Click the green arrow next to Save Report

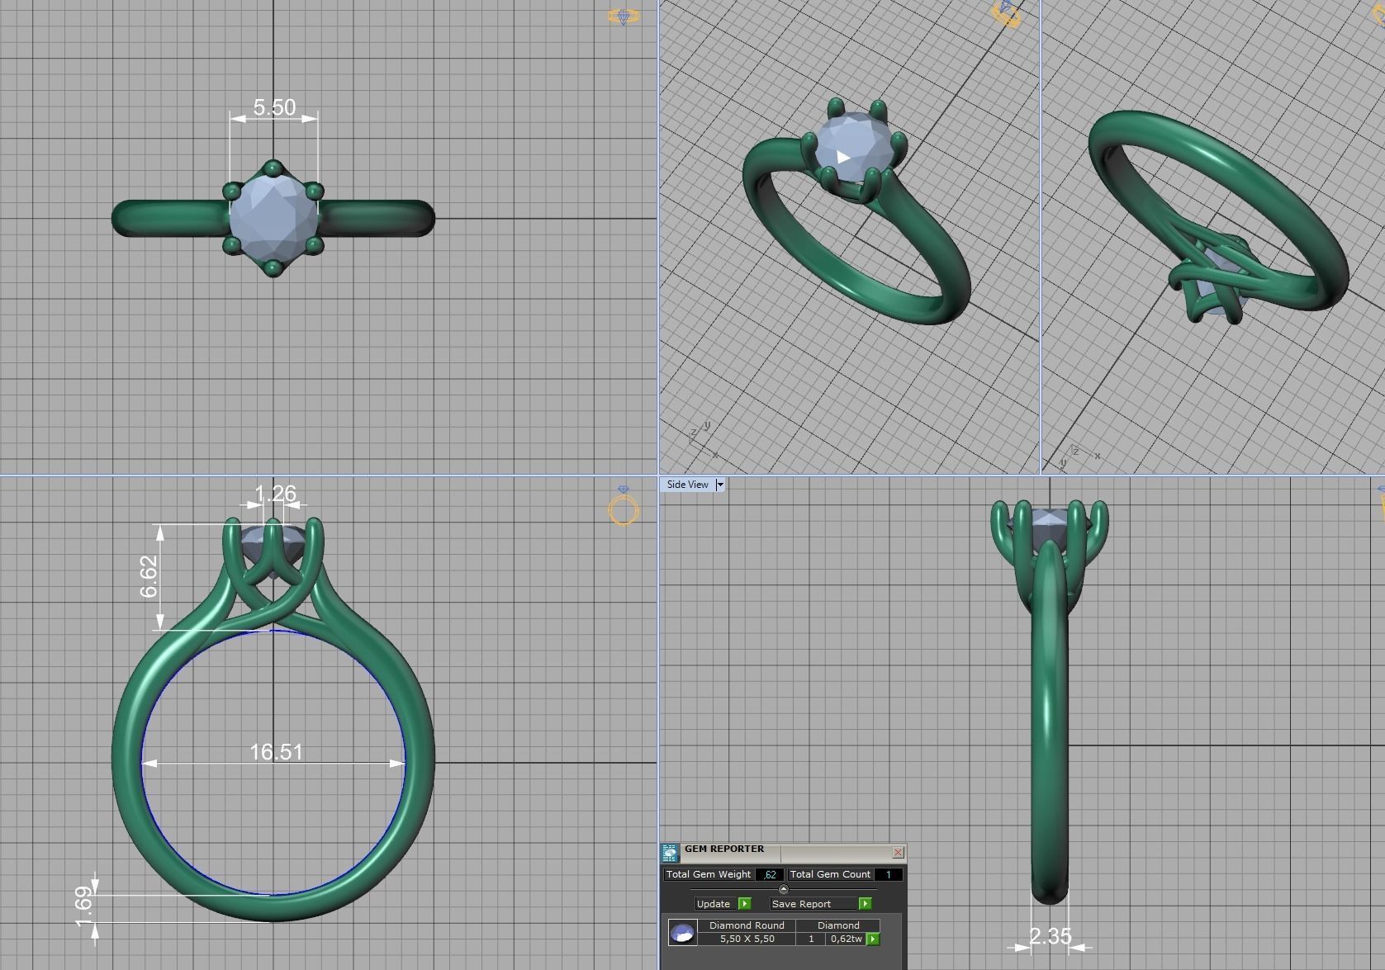tap(865, 904)
